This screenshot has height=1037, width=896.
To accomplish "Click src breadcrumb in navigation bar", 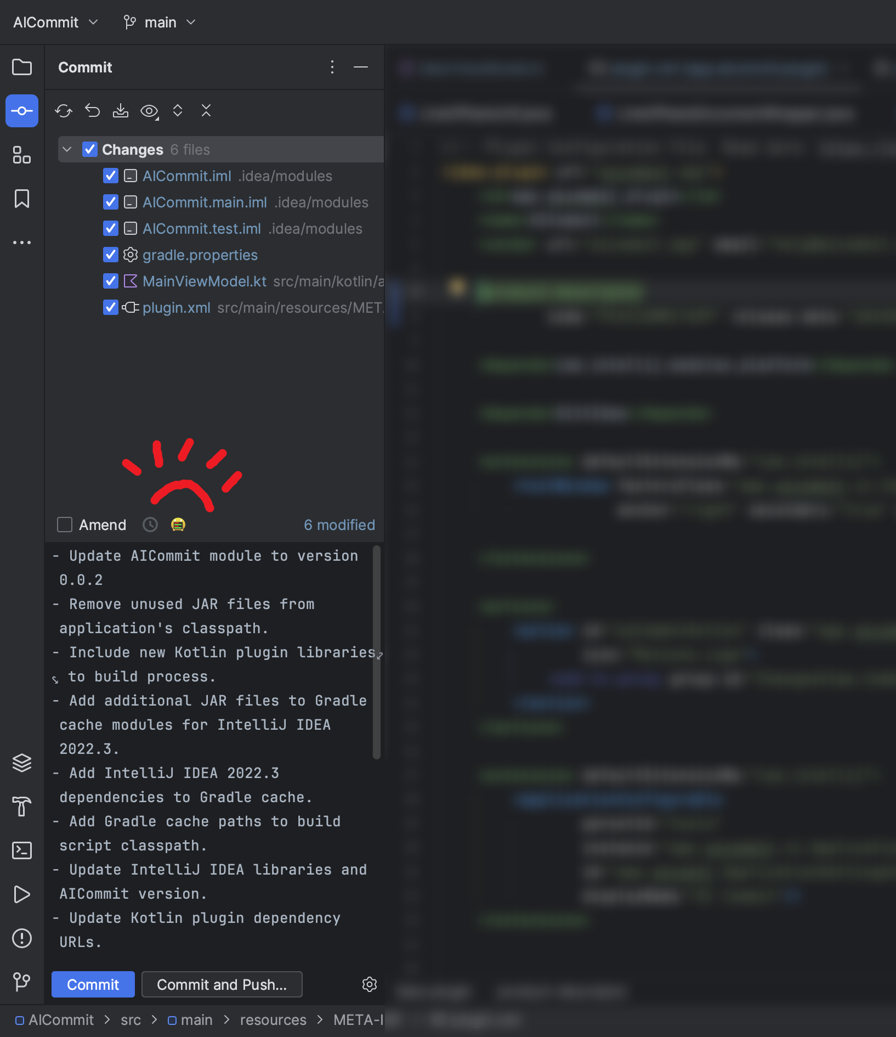I will click(131, 1020).
